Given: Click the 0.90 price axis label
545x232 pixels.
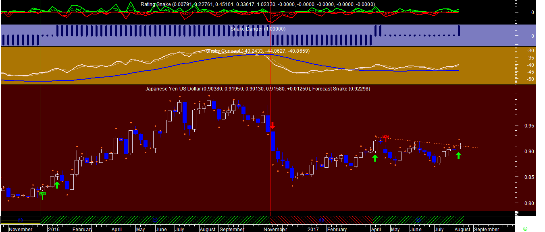Looking at the screenshot, I should (528, 151).
